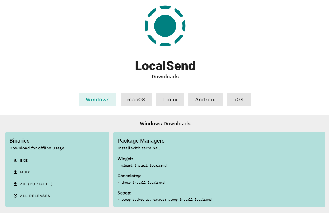Click the download icon beside ZIP (PORTABLE)
The image size is (329, 217).
(15, 184)
